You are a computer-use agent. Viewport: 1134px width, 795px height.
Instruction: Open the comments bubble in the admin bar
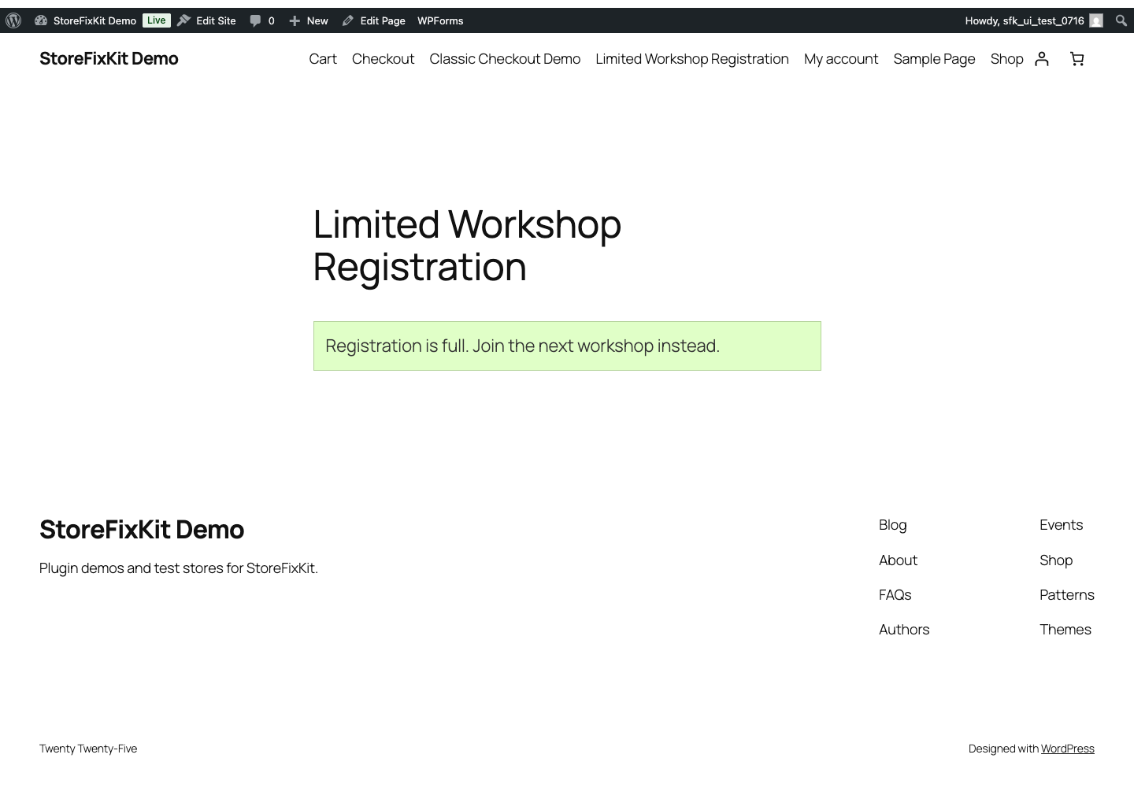point(262,20)
